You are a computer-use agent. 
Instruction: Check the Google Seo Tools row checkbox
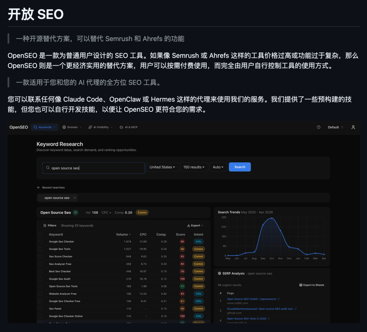[40, 249]
